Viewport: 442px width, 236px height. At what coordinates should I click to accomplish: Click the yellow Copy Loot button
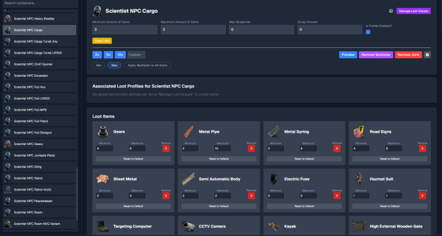click(102, 41)
